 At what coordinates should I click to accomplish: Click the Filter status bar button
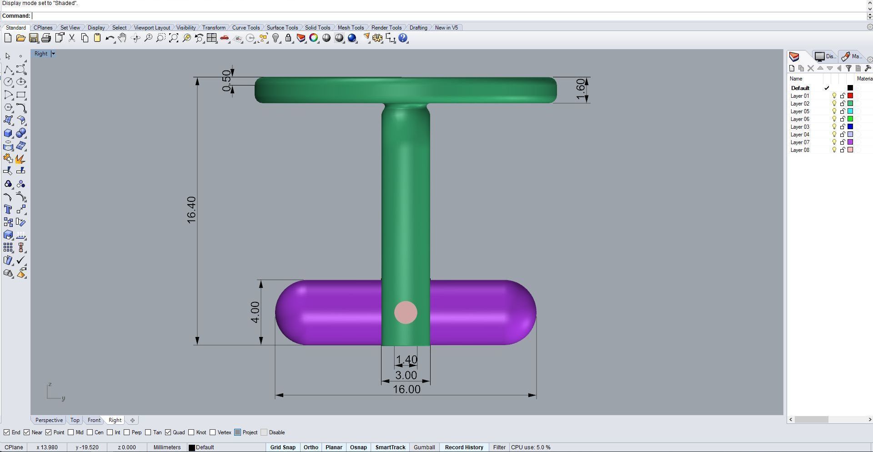point(499,447)
